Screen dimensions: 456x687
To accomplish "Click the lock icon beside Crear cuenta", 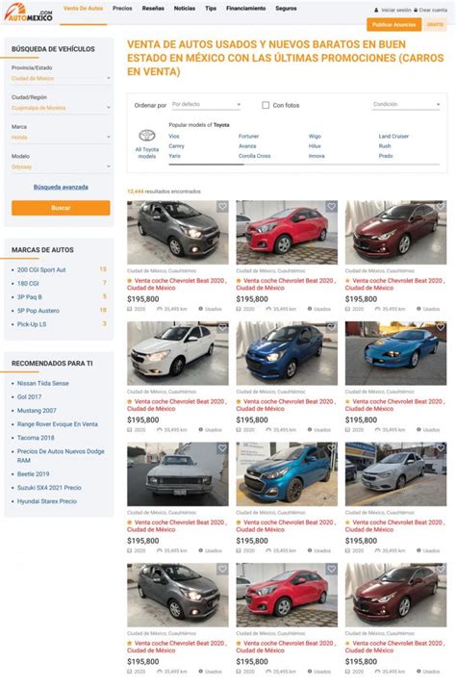I will pyautogui.click(x=416, y=10).
